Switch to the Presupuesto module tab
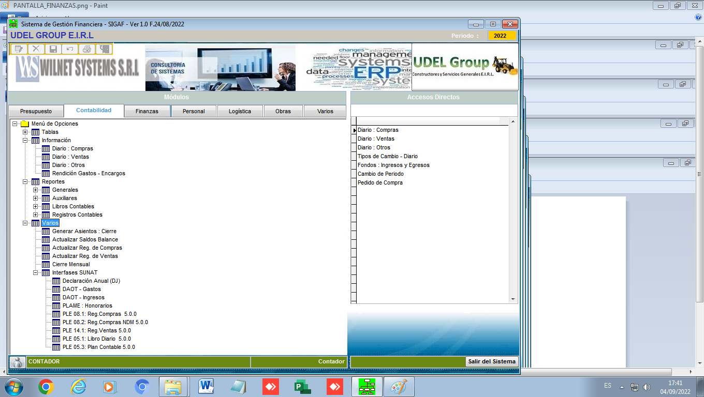This screenshot has width=704, height=397. click(36, 111)
